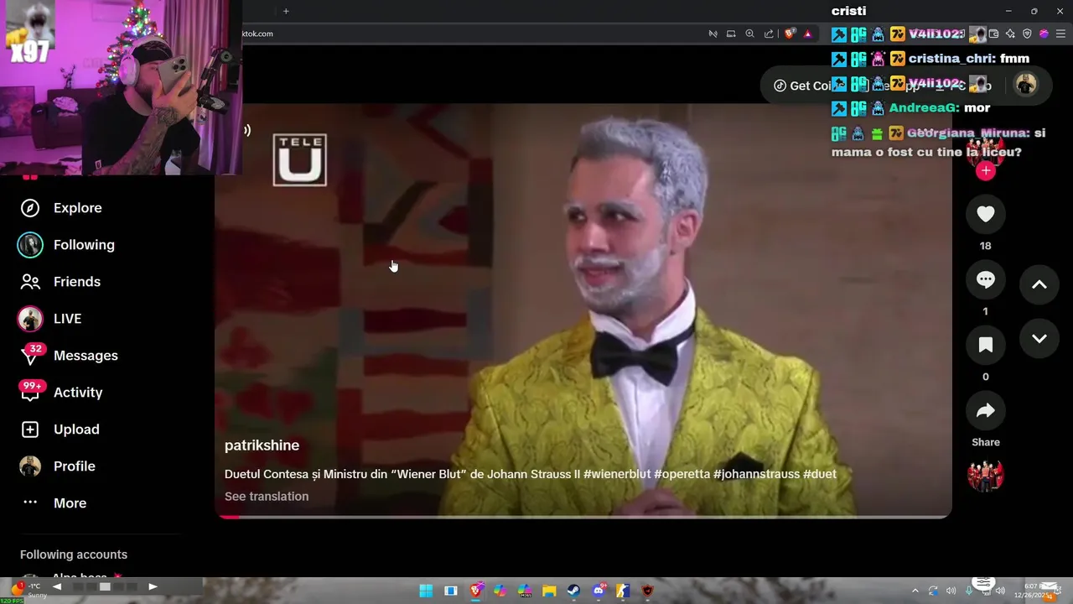Click the #operetta hashtag
Image resolution: width=1073 pixels, height=604 pixels.
click(x=682, y=474)
